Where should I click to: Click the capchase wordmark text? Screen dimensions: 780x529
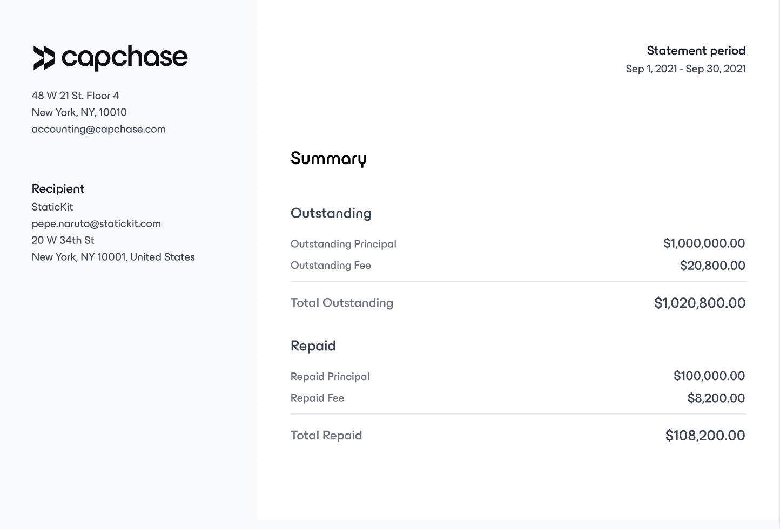click(x=125, y=58)
